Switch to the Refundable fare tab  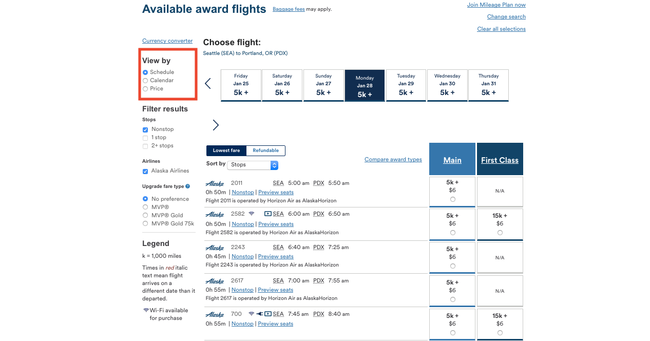pos(265,150)
